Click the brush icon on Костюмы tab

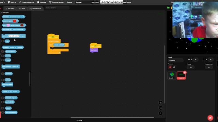[x=6, y=8]
